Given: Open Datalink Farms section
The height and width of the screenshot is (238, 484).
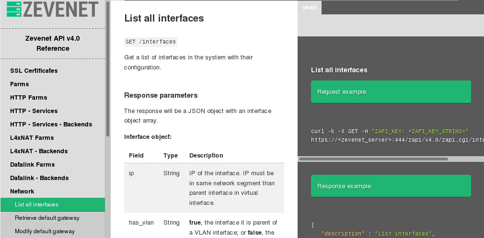Looking at the screenshot, I should tap(33, 165).
